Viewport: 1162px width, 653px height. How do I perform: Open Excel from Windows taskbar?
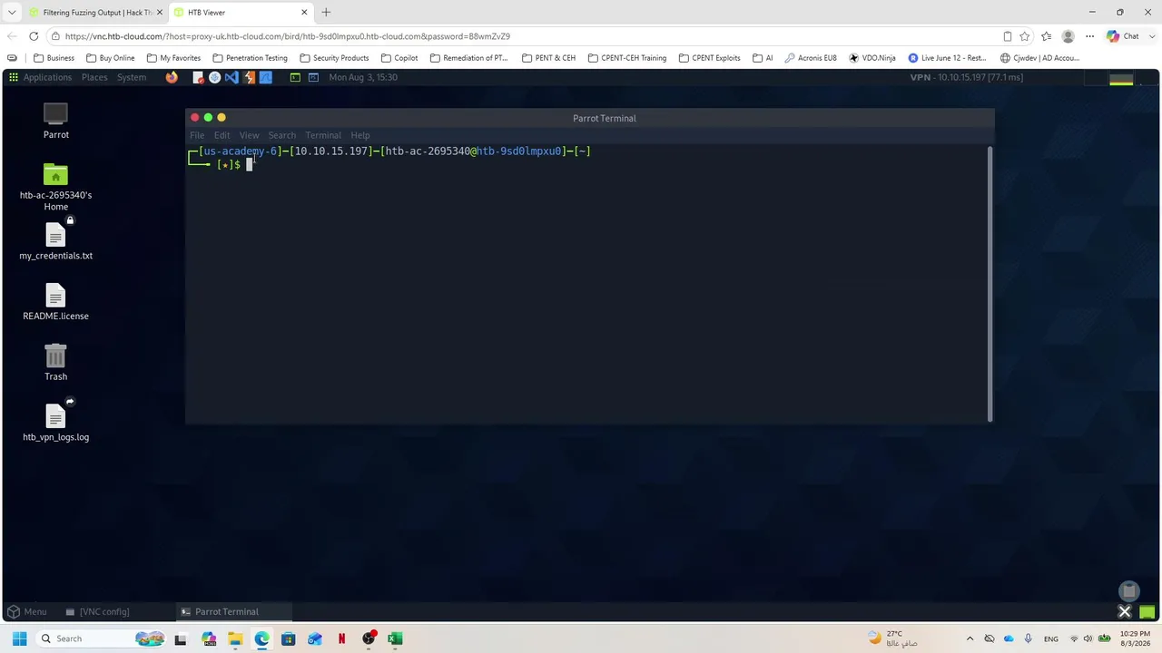(x=395, y=638)
